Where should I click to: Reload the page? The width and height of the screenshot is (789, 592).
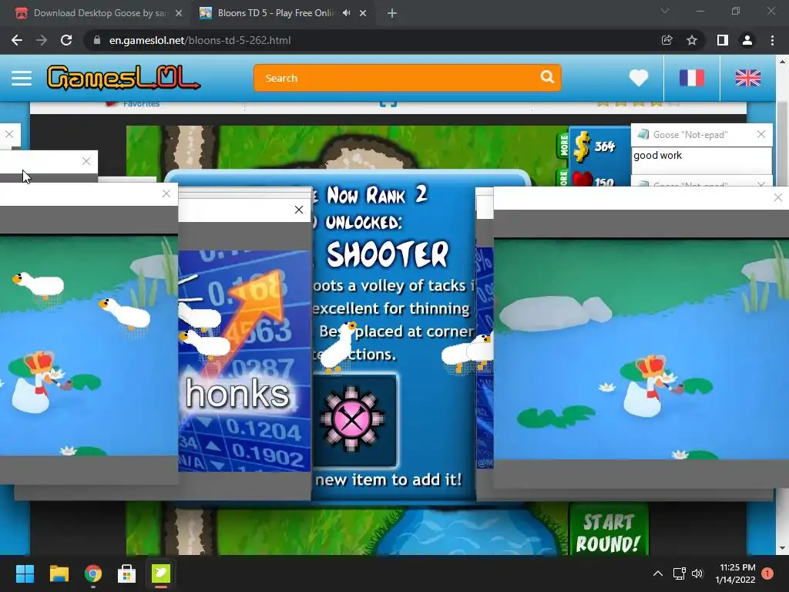point(66,40)
